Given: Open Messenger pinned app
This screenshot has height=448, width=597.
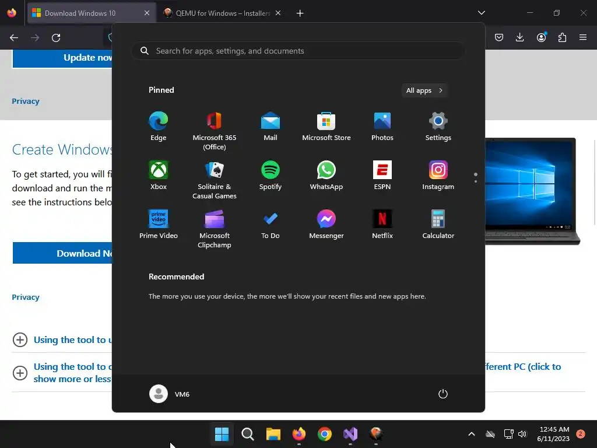Looking at the screenshot, I should tap(326, 225).
